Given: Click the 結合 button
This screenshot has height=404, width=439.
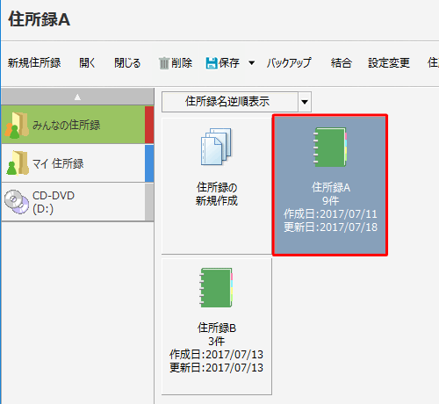Looking at the screenshot, I should 341,63.
